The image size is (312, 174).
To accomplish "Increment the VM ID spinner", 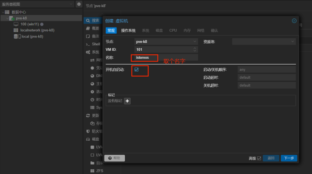I will (195, 48).
